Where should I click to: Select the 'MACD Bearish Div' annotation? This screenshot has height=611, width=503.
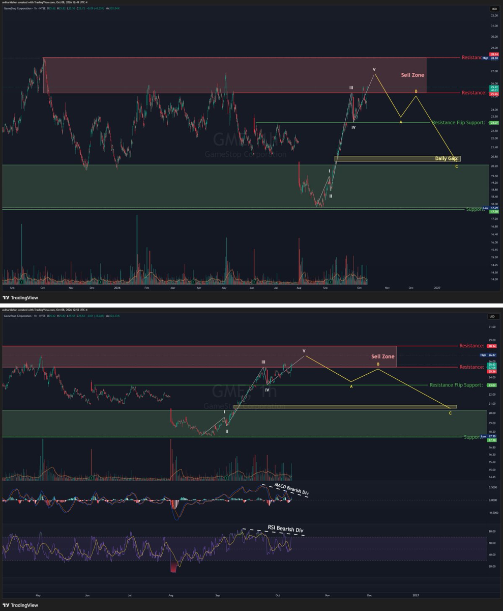click(291, 489)
